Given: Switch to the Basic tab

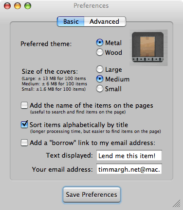Looking at the screenshot, I should (x=71, y=21).
